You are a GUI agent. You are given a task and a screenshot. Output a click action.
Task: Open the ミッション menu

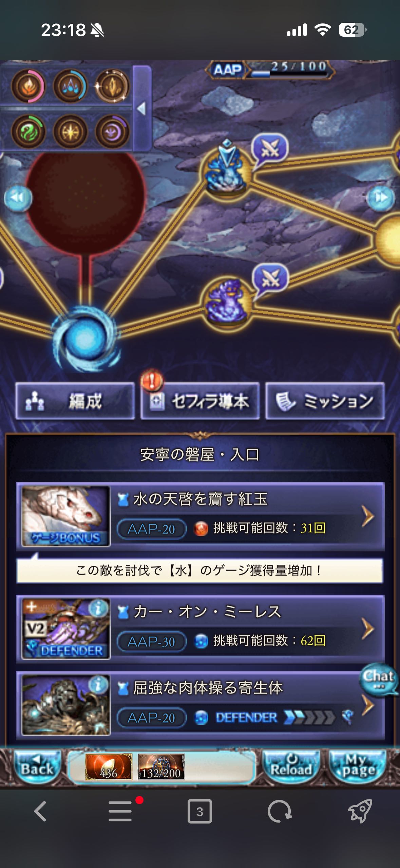click(x=325, y=401)
